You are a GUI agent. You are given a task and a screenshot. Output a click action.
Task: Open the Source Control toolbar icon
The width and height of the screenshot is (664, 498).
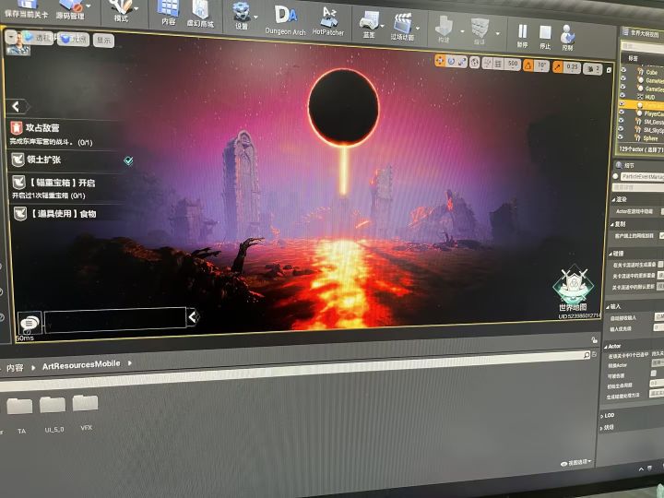click(x=71, y=6)
